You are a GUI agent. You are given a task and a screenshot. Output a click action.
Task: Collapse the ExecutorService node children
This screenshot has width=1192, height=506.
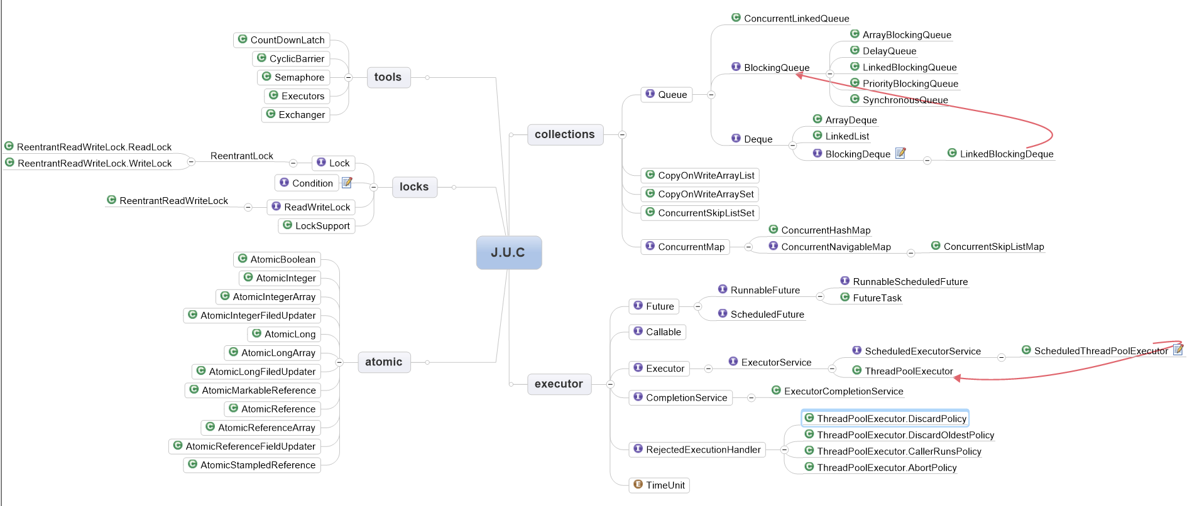point(832,369)
